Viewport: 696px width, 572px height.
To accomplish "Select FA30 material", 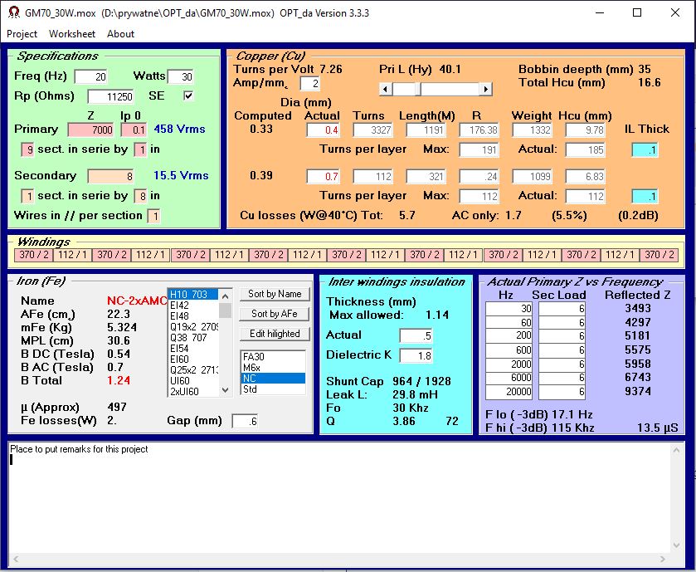I will click(x=273, y=357).
